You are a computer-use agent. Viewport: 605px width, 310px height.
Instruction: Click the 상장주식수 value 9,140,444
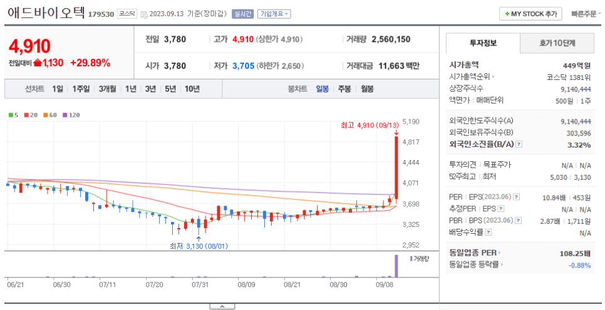(576, 89)
